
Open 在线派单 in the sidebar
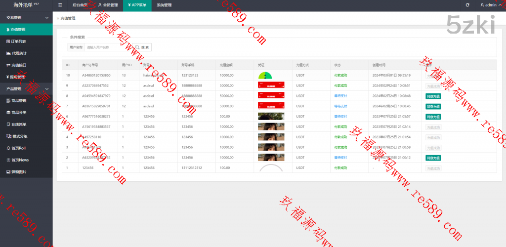tap(19, 124)
